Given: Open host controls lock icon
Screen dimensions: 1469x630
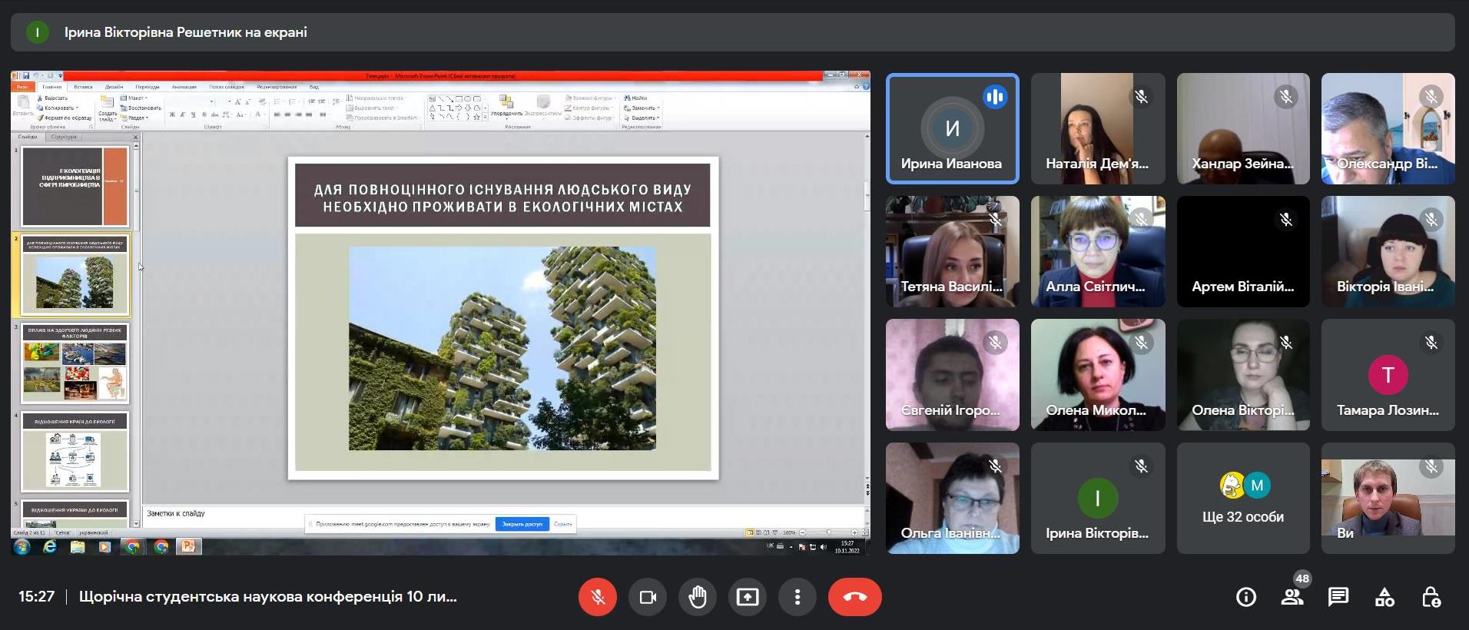Looking at the screenshot, I should [x=1431, y=597].
